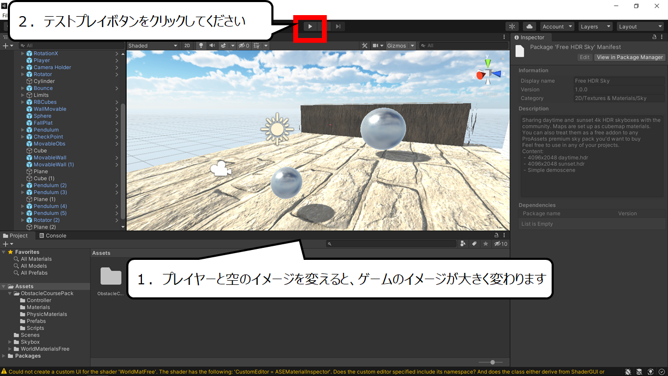668x376 pixels.
Task: Expand the Pendulum (4) hierarchy item
Action: point(22,206)
